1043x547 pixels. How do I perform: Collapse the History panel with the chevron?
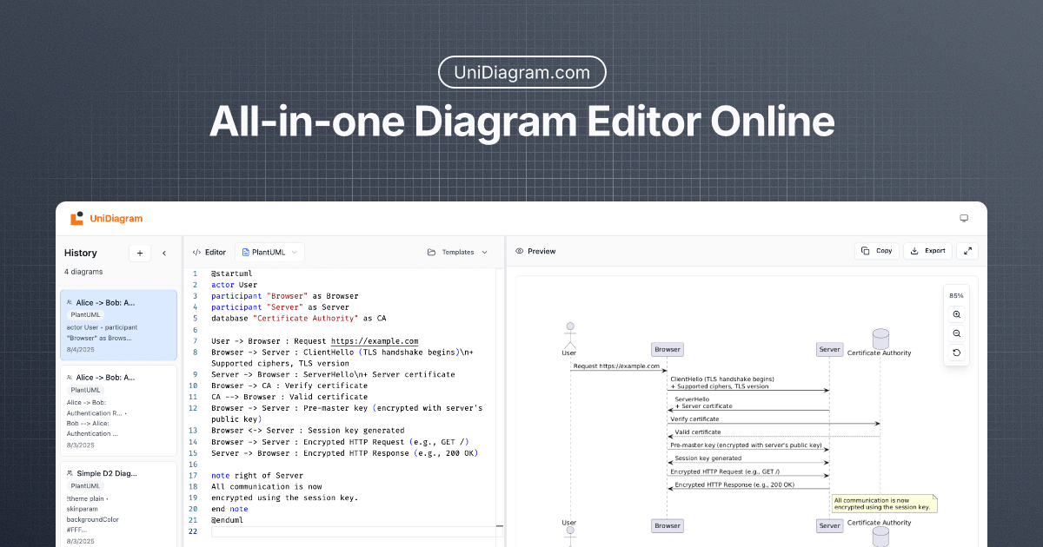(163, 253)
